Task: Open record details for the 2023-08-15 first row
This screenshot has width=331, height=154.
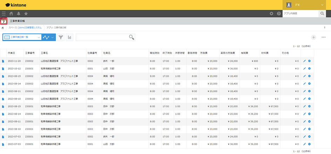Action: [3, 76]
